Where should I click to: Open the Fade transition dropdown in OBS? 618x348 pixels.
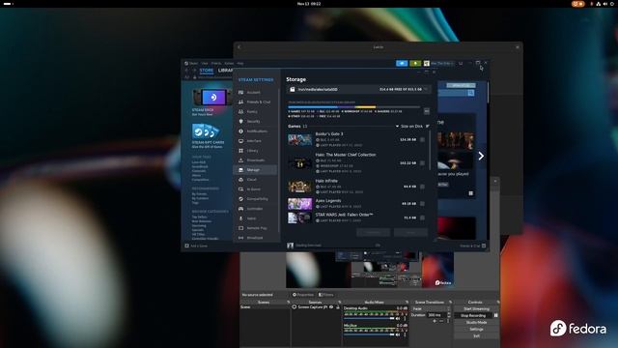pos(432,309)
